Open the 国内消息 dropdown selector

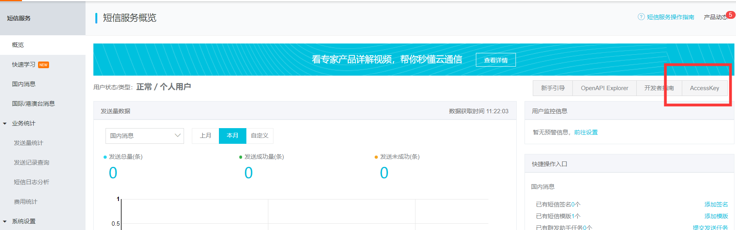click(144, 136)
